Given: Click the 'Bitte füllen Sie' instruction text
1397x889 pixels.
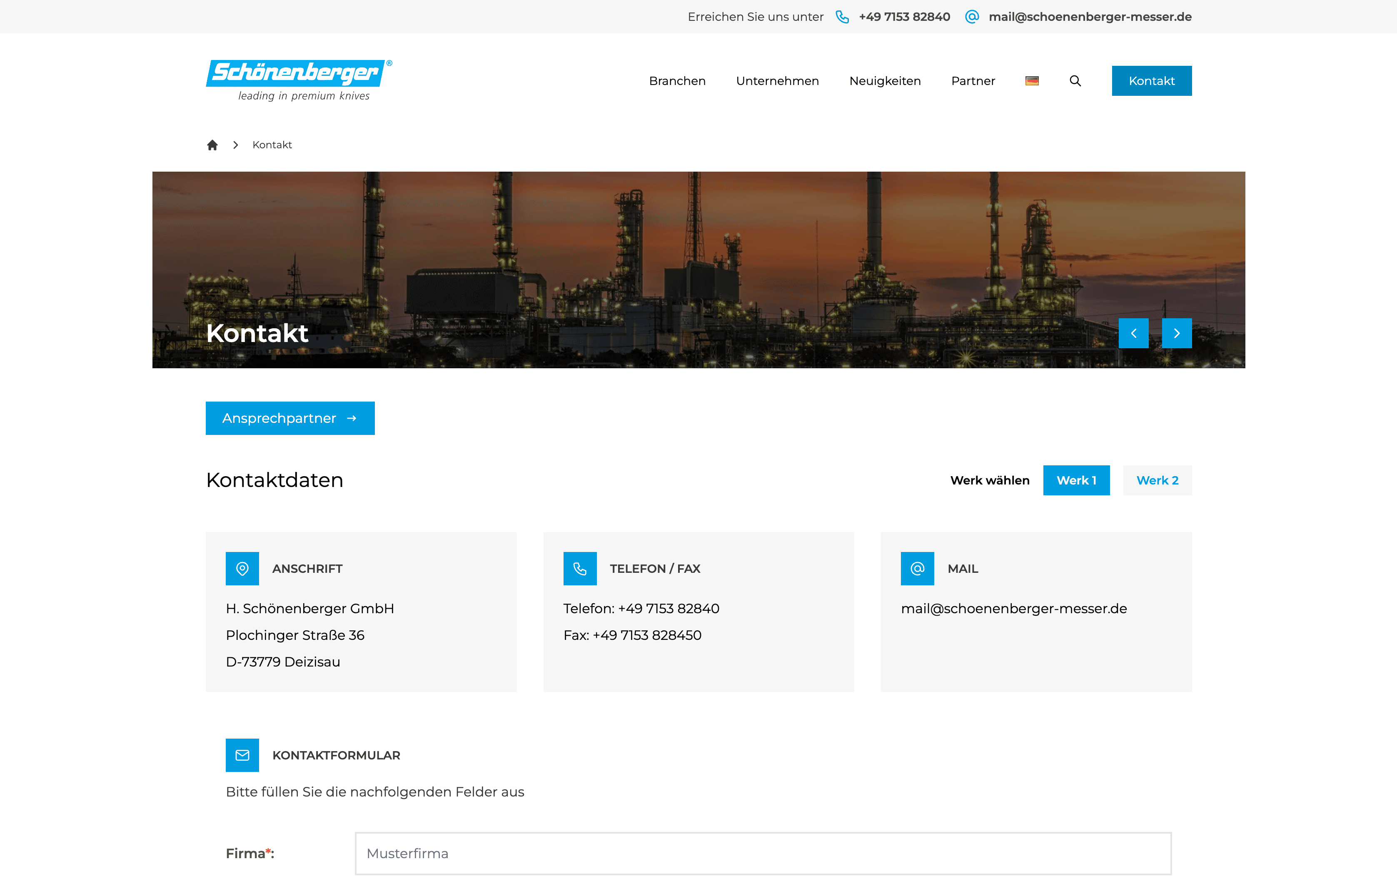Looking at the screenshot, I should [375, 792].
